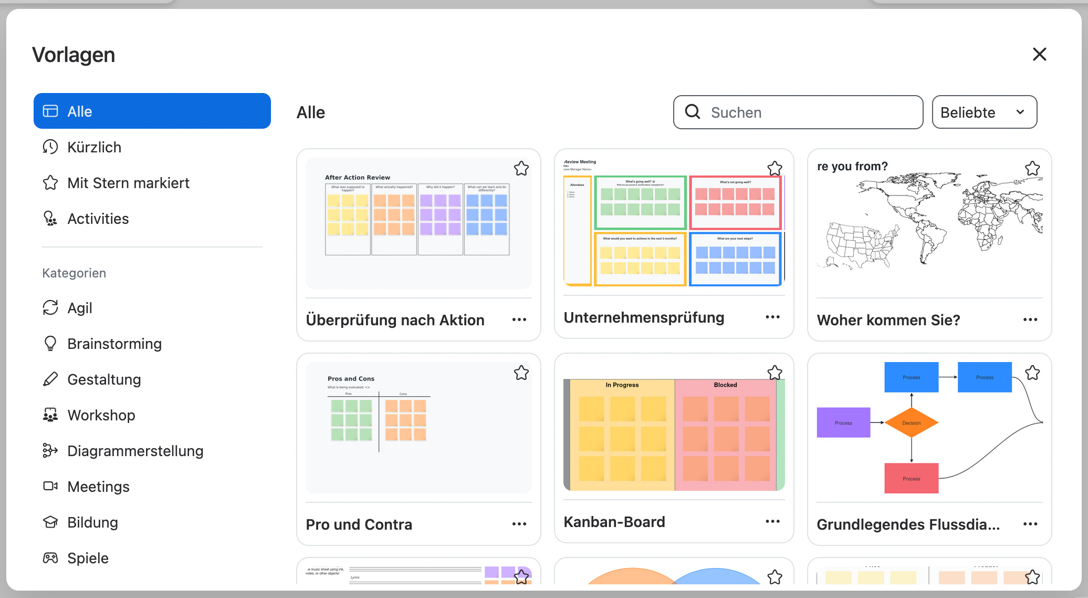The width and height of the screenshot is (1088, 598).
Task: Select the Agil cycle icon
Action: click(x=50, y=308)
